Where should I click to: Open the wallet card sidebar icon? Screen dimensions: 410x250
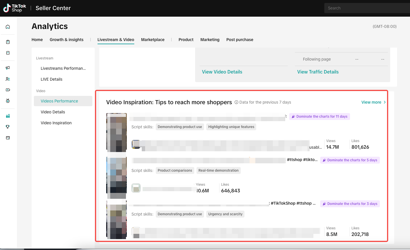click(8, 138)
